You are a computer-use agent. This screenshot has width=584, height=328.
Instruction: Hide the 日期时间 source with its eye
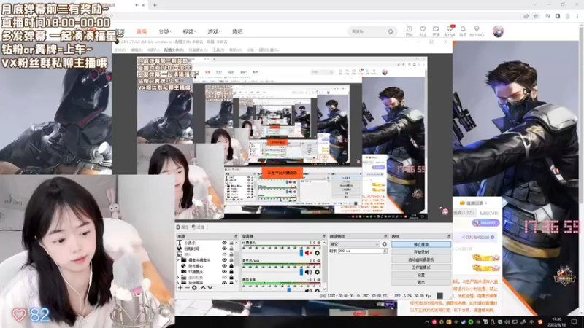point(224,249)
